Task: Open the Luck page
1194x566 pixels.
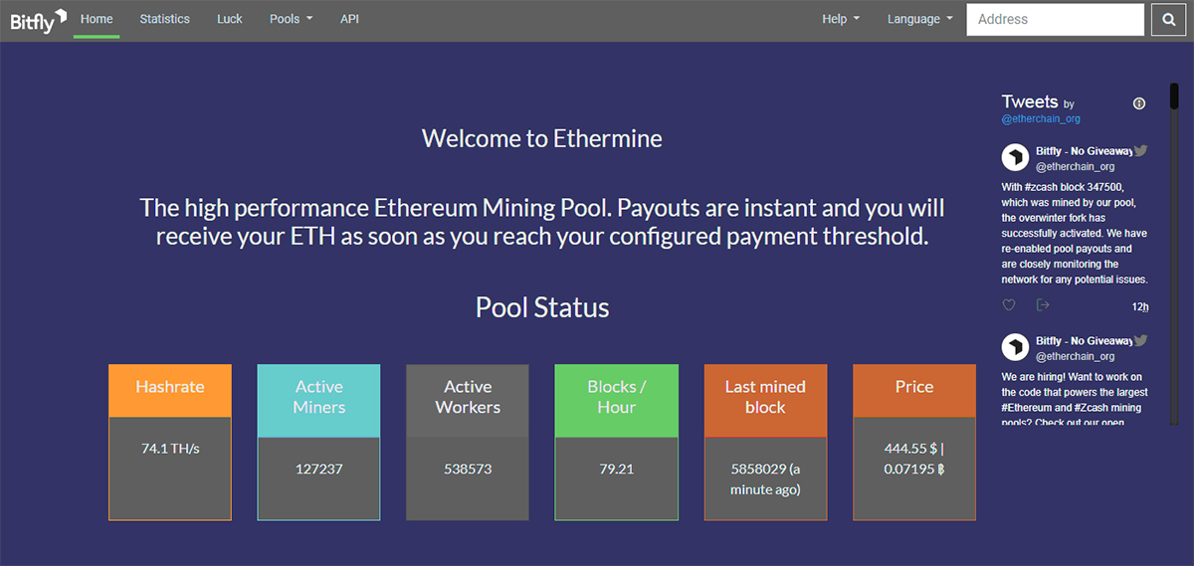Action: pos(230,19)
